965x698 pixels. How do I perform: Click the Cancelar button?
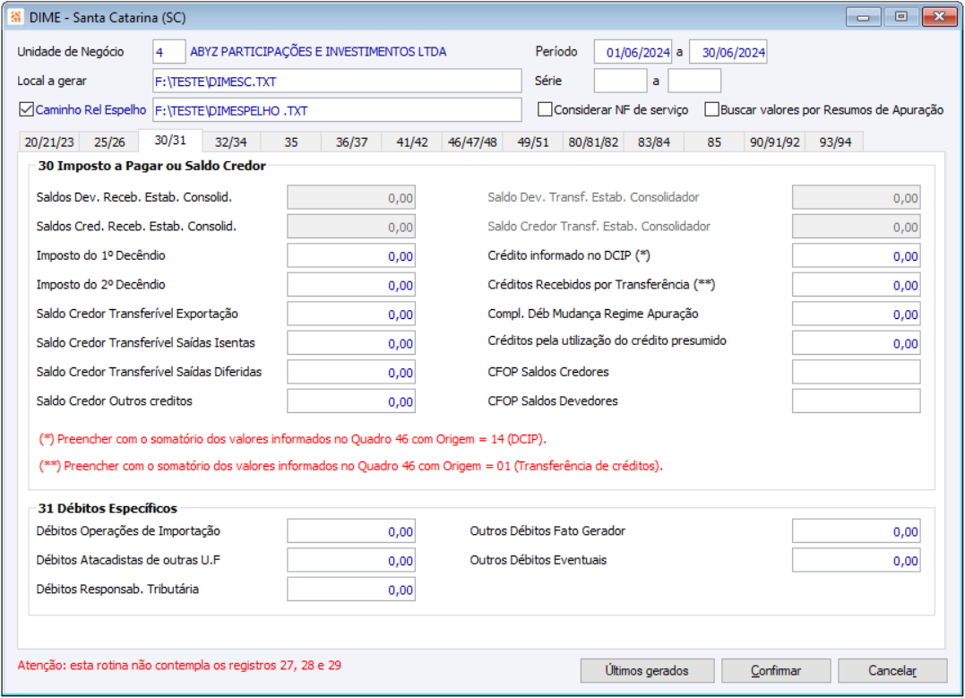(x=892, y=670)
